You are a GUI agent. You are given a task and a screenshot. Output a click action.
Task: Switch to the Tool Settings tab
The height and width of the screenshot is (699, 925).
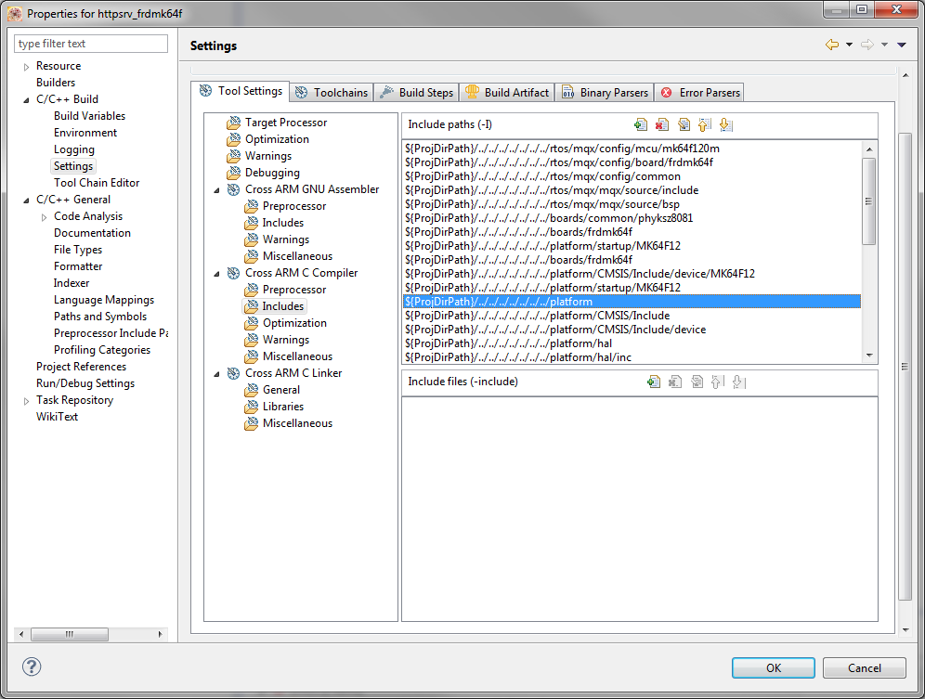241,91
